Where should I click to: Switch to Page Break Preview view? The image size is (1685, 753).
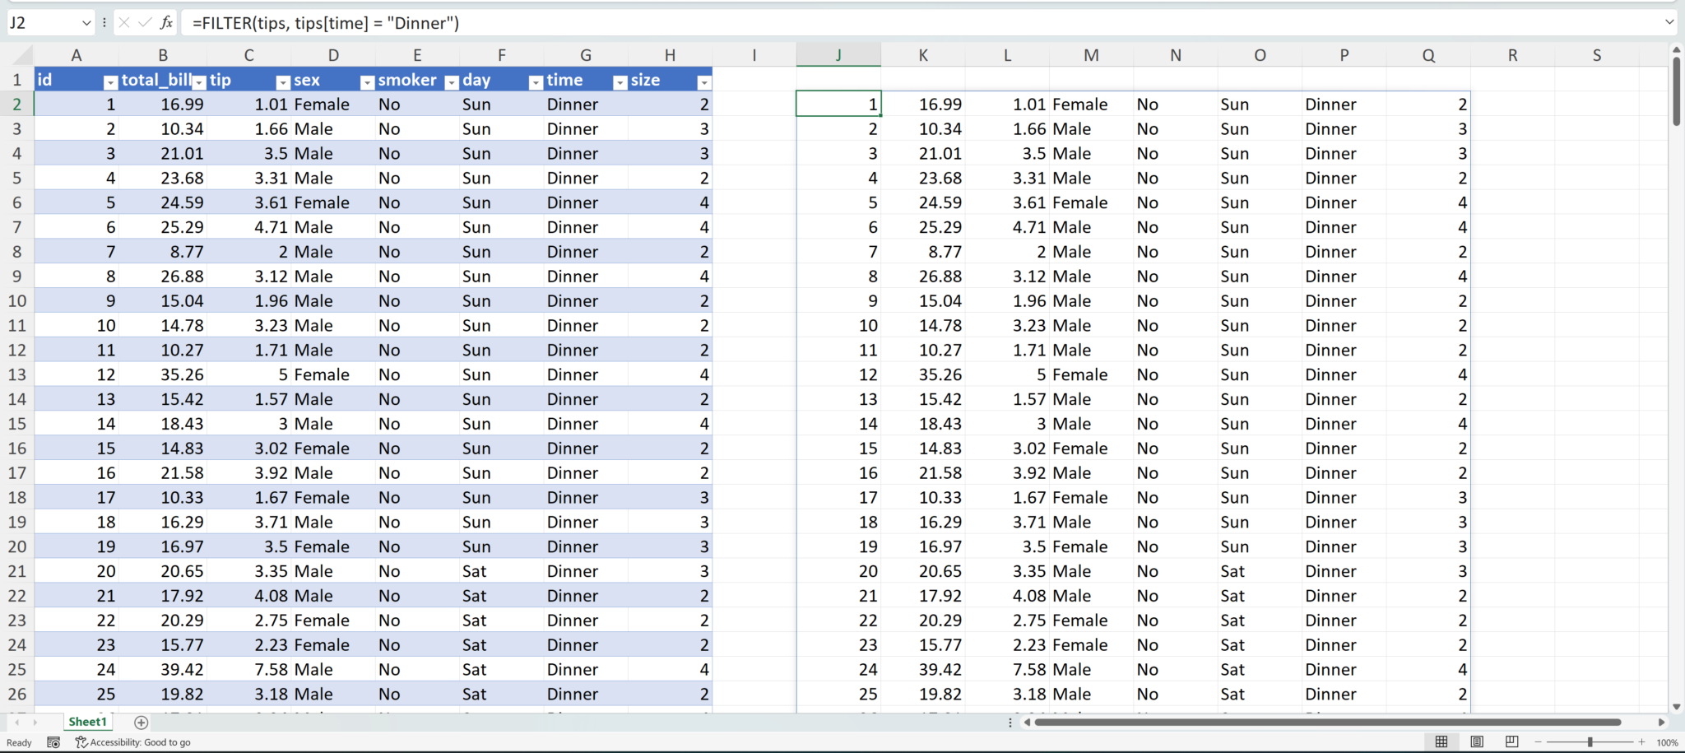click(1511, 742)
